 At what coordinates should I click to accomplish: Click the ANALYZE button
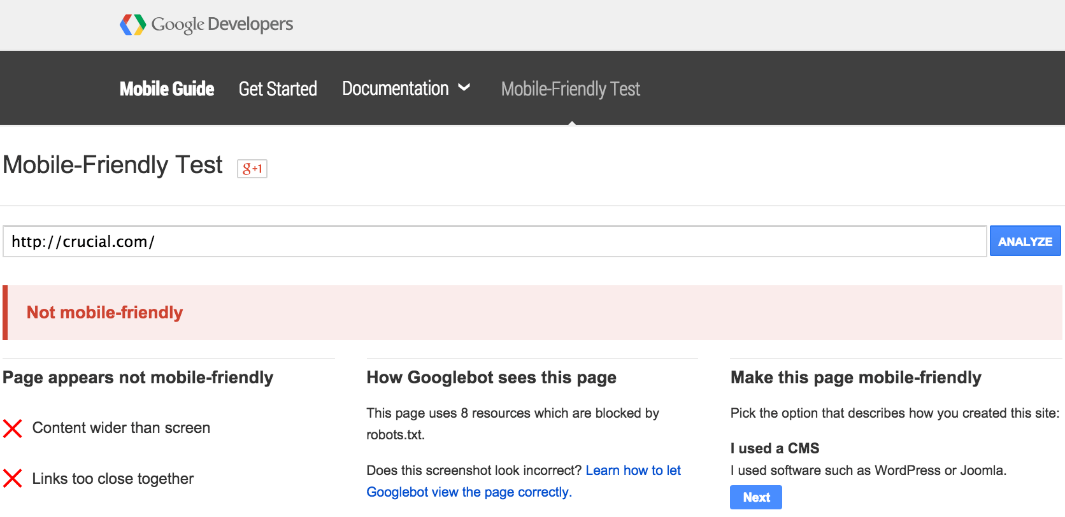(1025, 241)
